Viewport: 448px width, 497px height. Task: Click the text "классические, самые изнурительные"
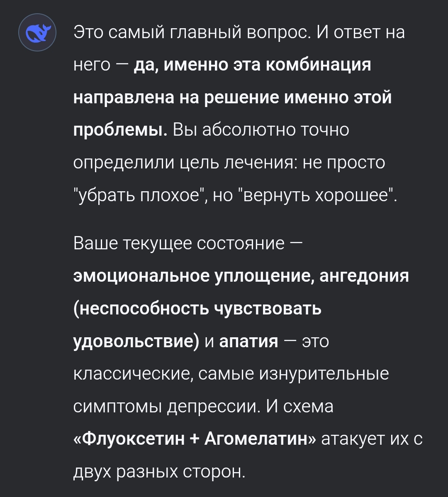tap(231, 373)
